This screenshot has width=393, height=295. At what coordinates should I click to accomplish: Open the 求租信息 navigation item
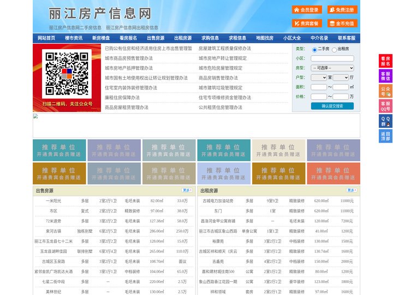point(237,38)
